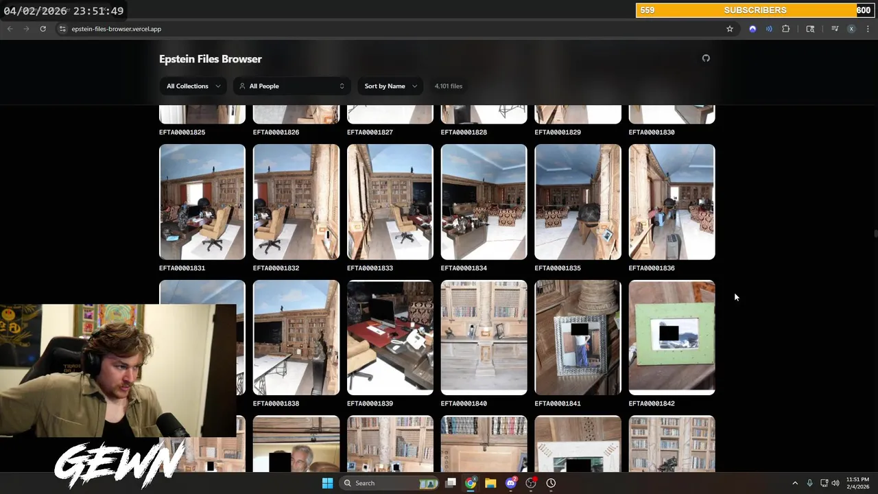Open thumbnail EFTA00001833

coord(390,202)
